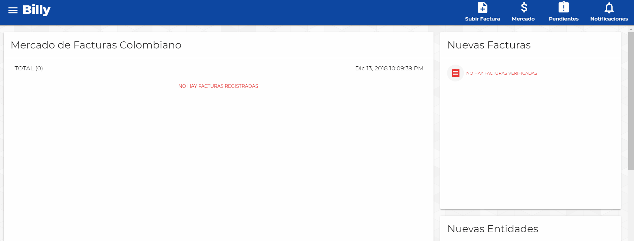The height and width of the screenshot is (241, 634).
Task: Click the Mercado dollar sign icon
Action: coord(524,7)
